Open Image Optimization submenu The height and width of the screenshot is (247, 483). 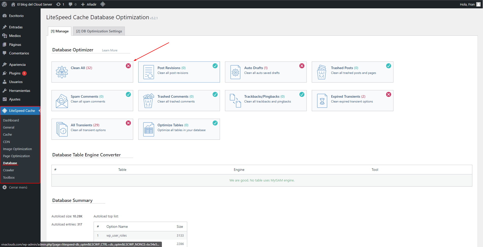18,149
